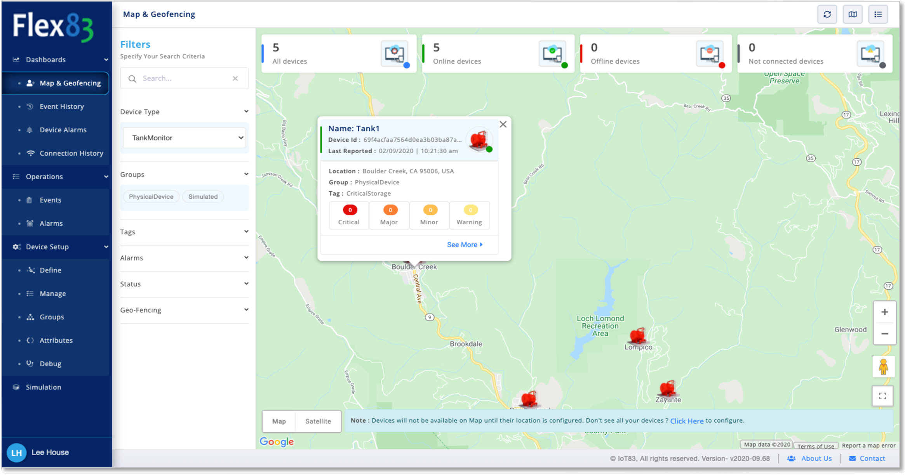
Task: Zoom out on the map
Action: pos(884,334)
